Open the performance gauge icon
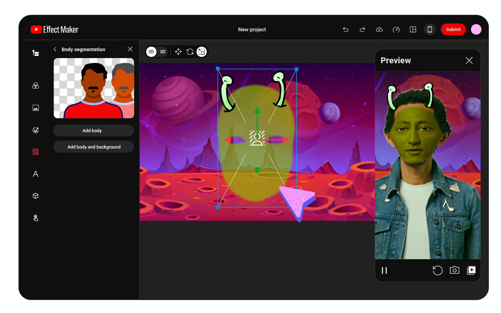This screenshot has width=501, height=313. click(396, 30)
